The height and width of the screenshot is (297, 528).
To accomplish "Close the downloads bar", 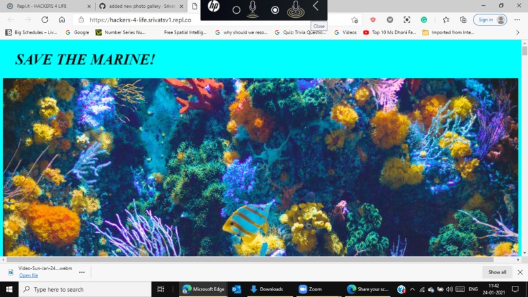I will tap(520, 272).
